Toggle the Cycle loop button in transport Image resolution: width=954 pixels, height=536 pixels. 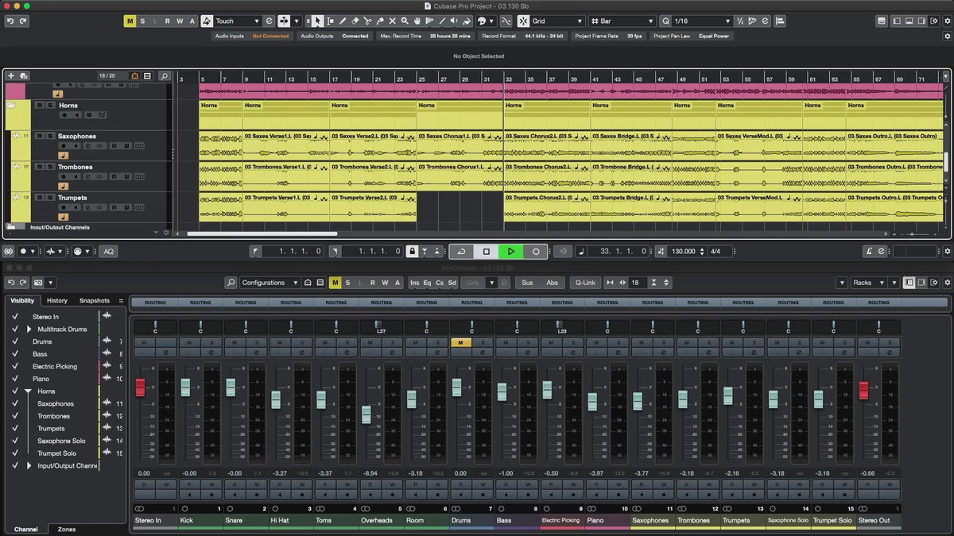pos(461,252)
